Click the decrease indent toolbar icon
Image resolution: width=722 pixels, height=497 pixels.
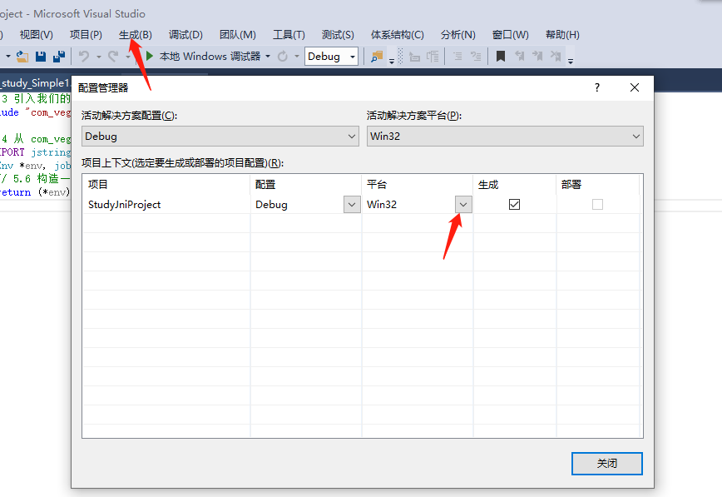(x=415, y=57)
